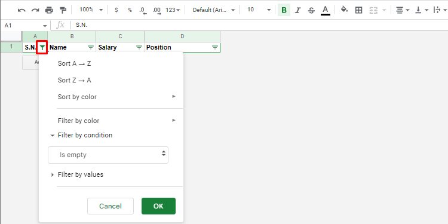Click the Print icon
The width and height of the screenshot is (448, 224).
pos(49,10)
